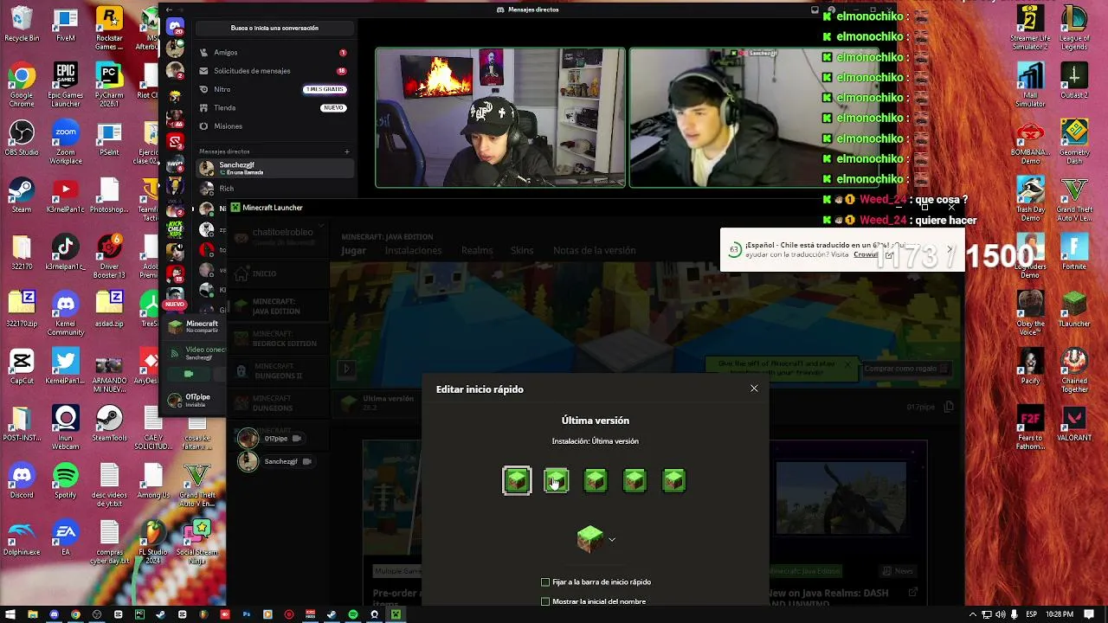
Task: Create new direct message with plus icon
Action: point(347,151)
